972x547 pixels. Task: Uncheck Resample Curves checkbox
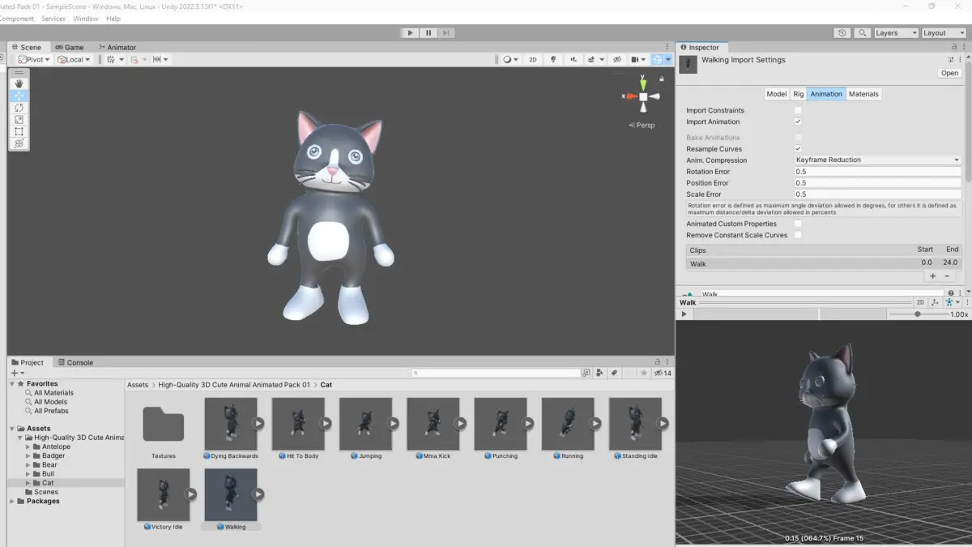pyautogui.click(x=798, y=149)
